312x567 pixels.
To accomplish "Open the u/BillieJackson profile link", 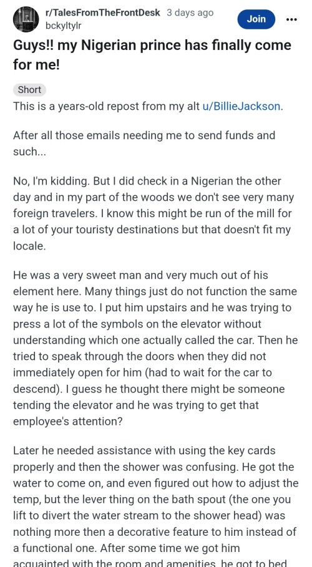I will click(241, 106).
